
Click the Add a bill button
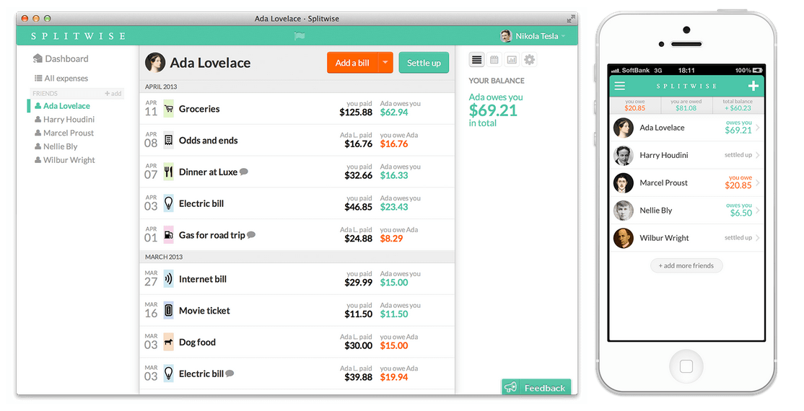pyautogui.click(x=352, y=63)
